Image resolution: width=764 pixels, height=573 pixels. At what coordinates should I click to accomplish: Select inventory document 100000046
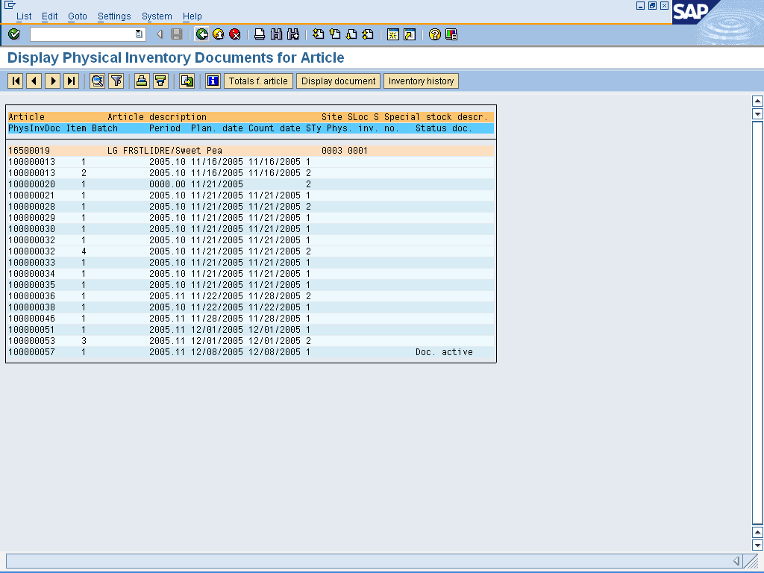pyautogui.click(x=31, y=319)
